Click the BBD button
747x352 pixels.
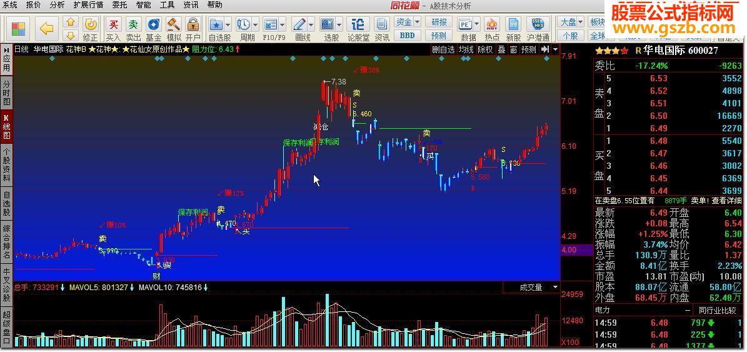408,35
